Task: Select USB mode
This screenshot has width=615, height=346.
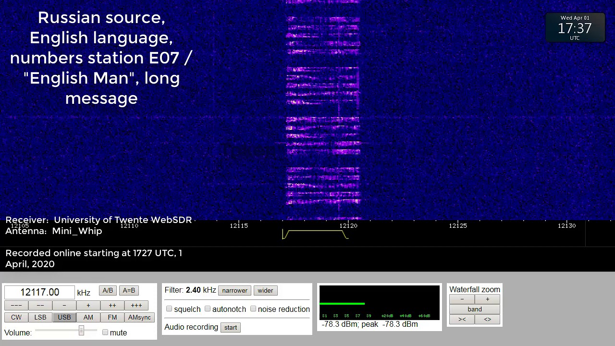Action: pyautogui.click(x=64, y=317)
